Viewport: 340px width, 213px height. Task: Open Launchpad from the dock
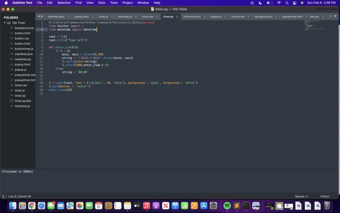22,205
